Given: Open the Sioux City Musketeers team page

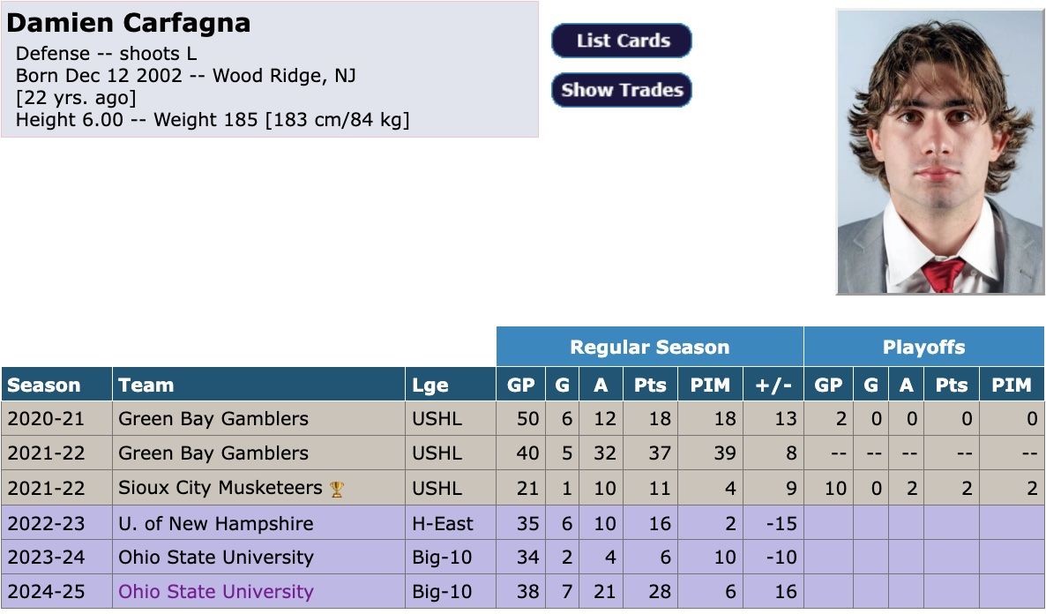Looking at the screenshot, I should (x=220, y=488).
